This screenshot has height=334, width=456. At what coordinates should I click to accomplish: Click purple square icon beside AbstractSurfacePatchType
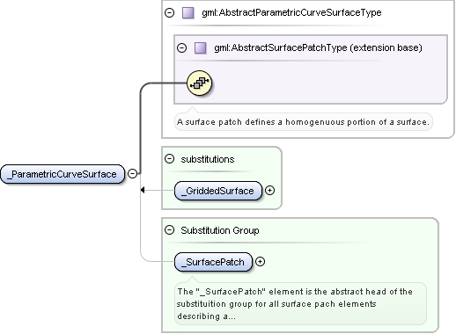coord(201,47)
